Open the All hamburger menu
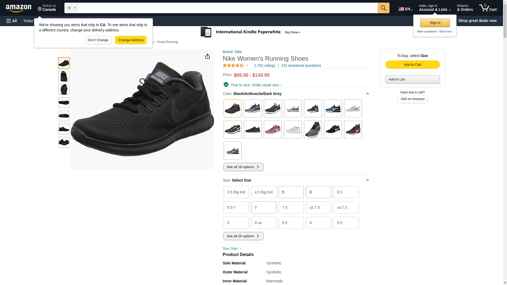The height and width of the screenshot is (285, 507). 12,21
